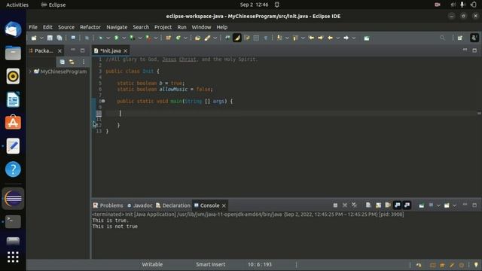
Task: Click the Clear Console icon
Action: pyautogui.click(x=368, y=206)
